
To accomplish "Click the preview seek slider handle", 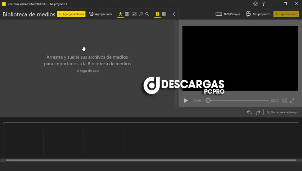I will (208, 100).
